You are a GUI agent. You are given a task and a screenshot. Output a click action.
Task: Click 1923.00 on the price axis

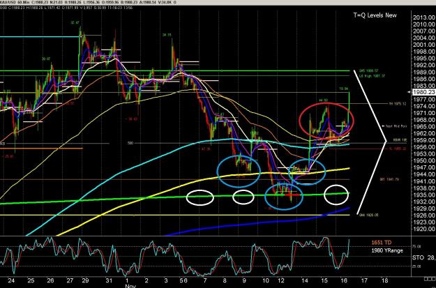[x=424, y=222]
